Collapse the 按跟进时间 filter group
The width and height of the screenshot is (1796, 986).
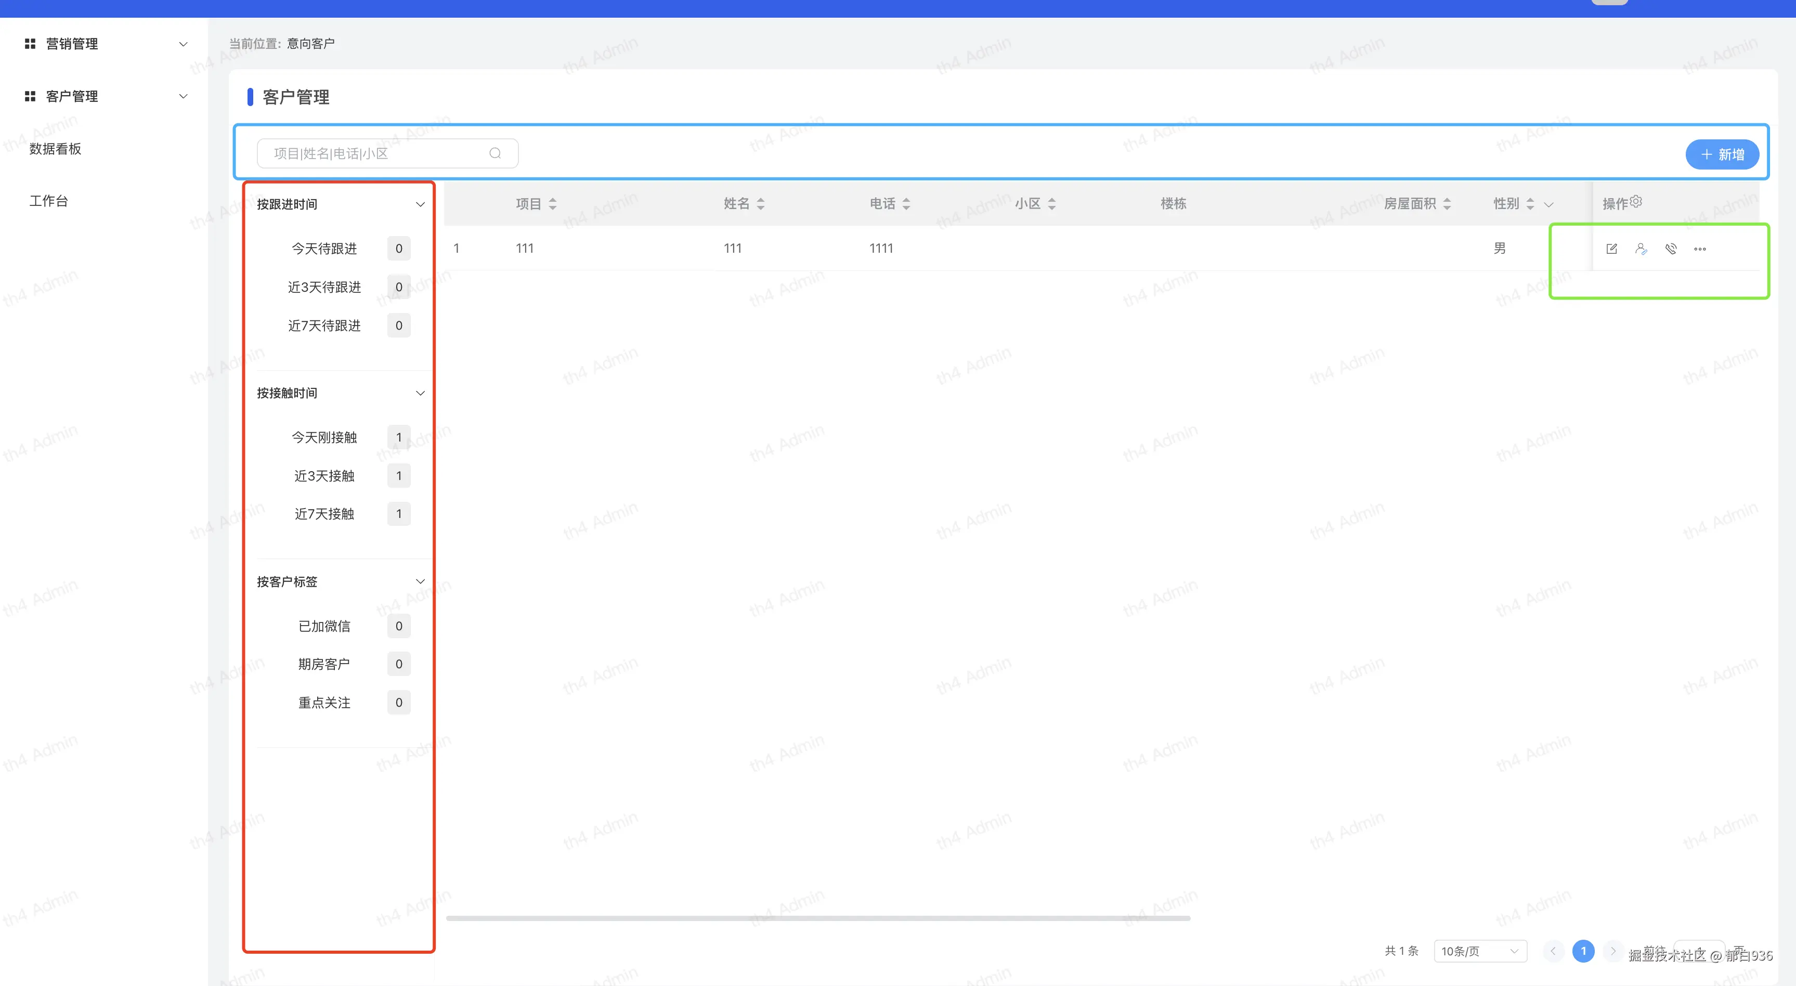pos(420,204)
